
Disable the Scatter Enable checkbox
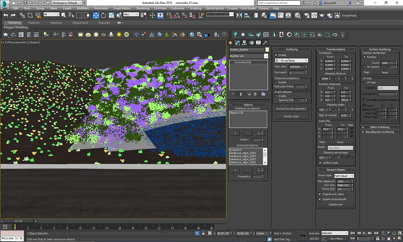(276, 55)
